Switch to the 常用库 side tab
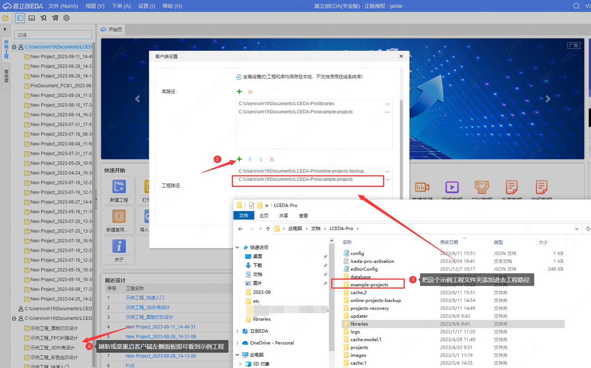The width and height of the screenshot is (591, 368). 6,76
